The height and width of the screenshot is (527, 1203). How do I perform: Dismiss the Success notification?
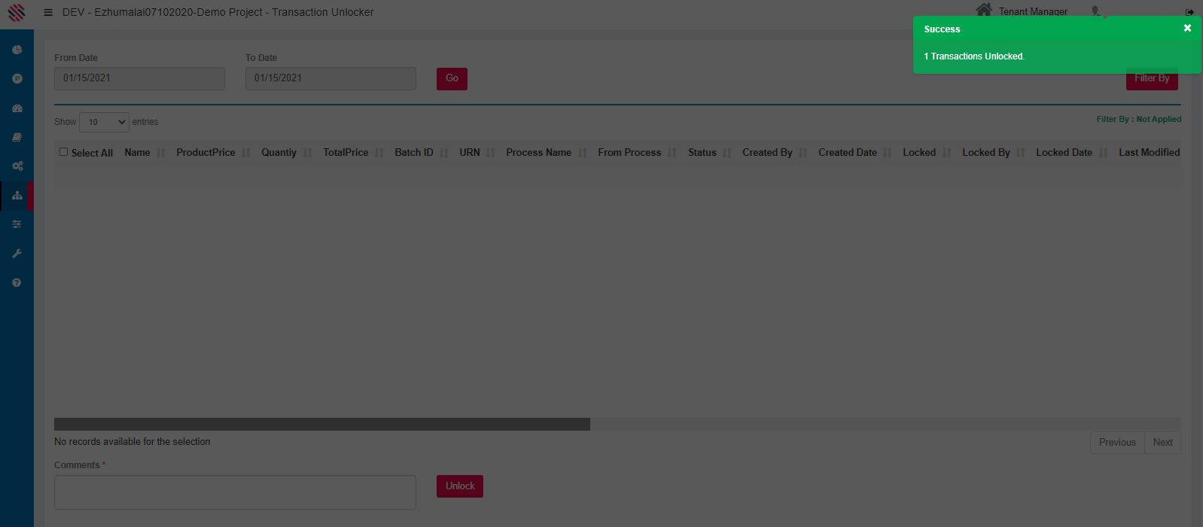pos(1187,29)
